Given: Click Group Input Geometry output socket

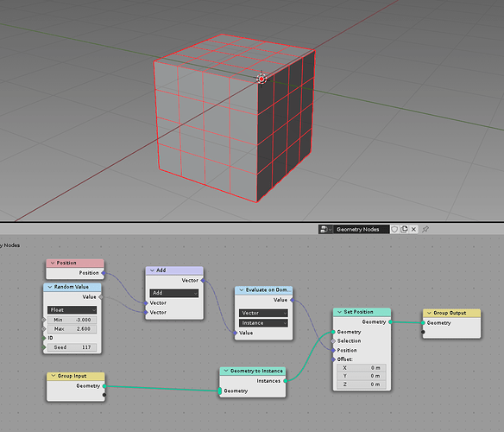Looking at the screenshot, I should pyautogui.click(x=104, y=386).
